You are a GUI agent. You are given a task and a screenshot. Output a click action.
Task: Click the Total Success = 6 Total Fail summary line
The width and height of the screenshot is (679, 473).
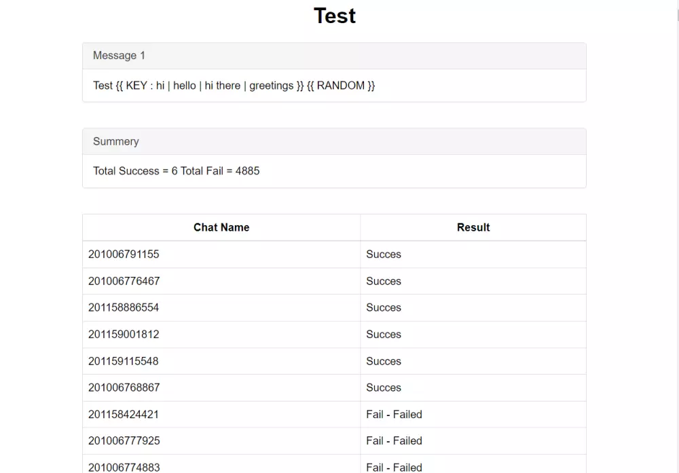click(177, 171)
